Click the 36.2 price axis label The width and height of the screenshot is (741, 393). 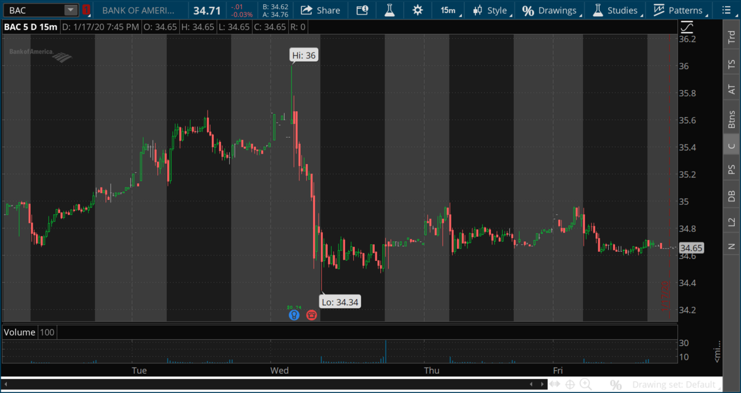point(687,39)
